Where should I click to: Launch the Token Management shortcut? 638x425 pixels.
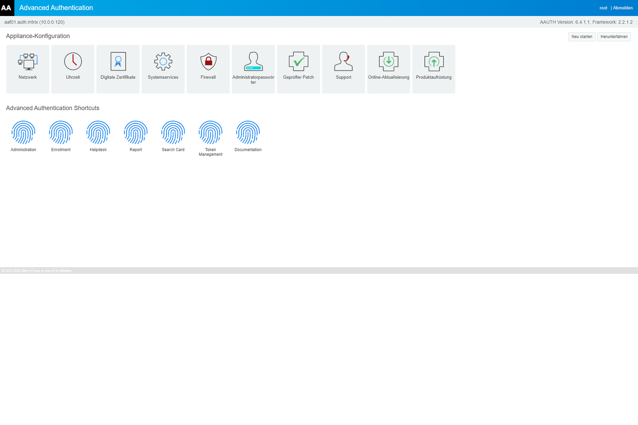point(210,139)
